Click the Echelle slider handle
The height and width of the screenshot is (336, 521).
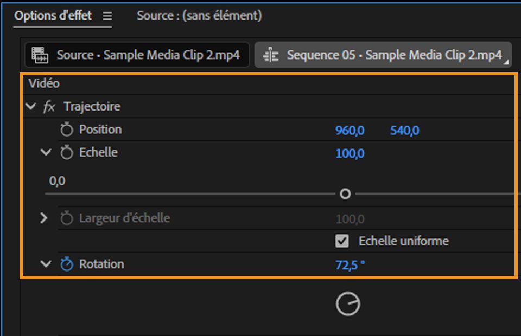click(x=345, y=193)
